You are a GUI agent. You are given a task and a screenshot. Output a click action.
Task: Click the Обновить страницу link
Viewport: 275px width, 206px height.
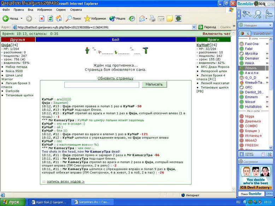[x=115, y=78]
